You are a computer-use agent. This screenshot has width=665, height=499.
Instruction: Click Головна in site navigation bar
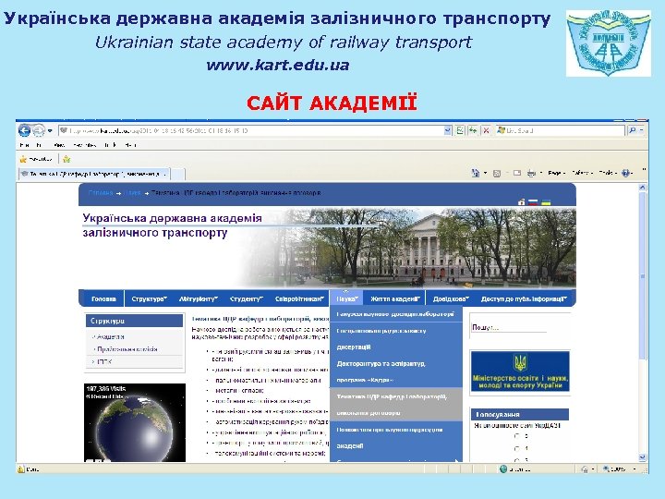pyautogui.click(x=103, y=299)
